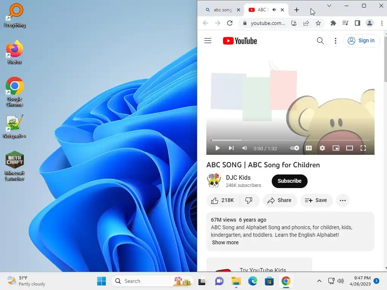Skip to next video

[231, 148]
